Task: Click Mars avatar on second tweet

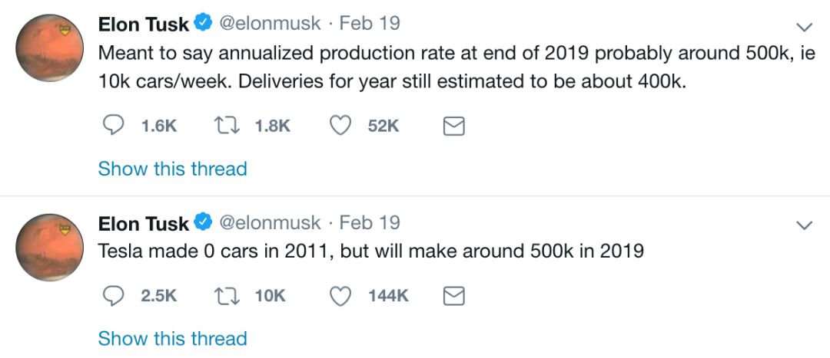Action: (x=50, y=248)
